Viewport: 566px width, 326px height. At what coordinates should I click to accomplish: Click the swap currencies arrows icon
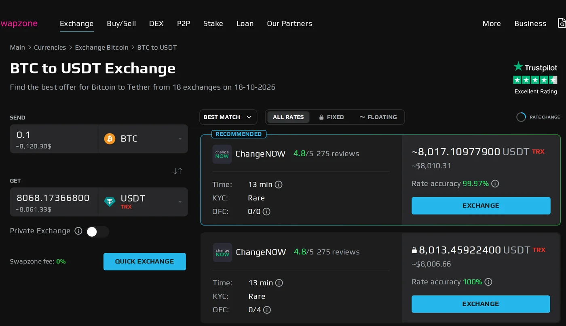pos(177,171)
